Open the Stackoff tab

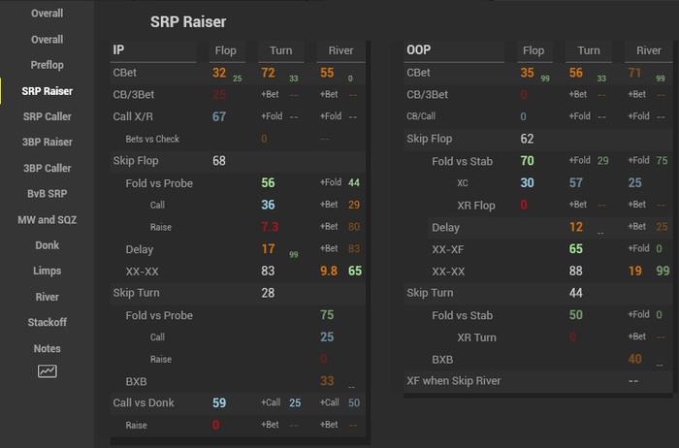[x=47, y=323]
